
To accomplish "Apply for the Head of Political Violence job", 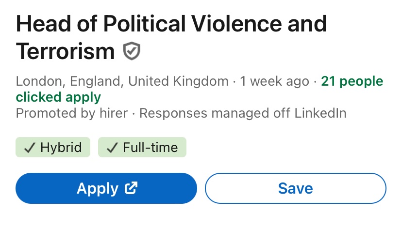I will [x=106, y=188].
